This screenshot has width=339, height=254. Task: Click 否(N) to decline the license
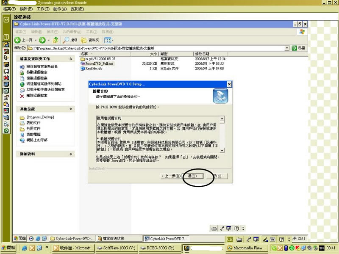217,176
